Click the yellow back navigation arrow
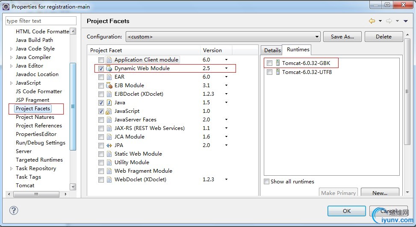Screen dimensions: 416x227 pyautogui.click(x=372, y=21)
